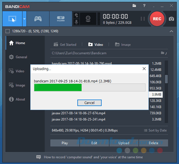Click the 1280x720 capture area text

click(x=35, y=31)
